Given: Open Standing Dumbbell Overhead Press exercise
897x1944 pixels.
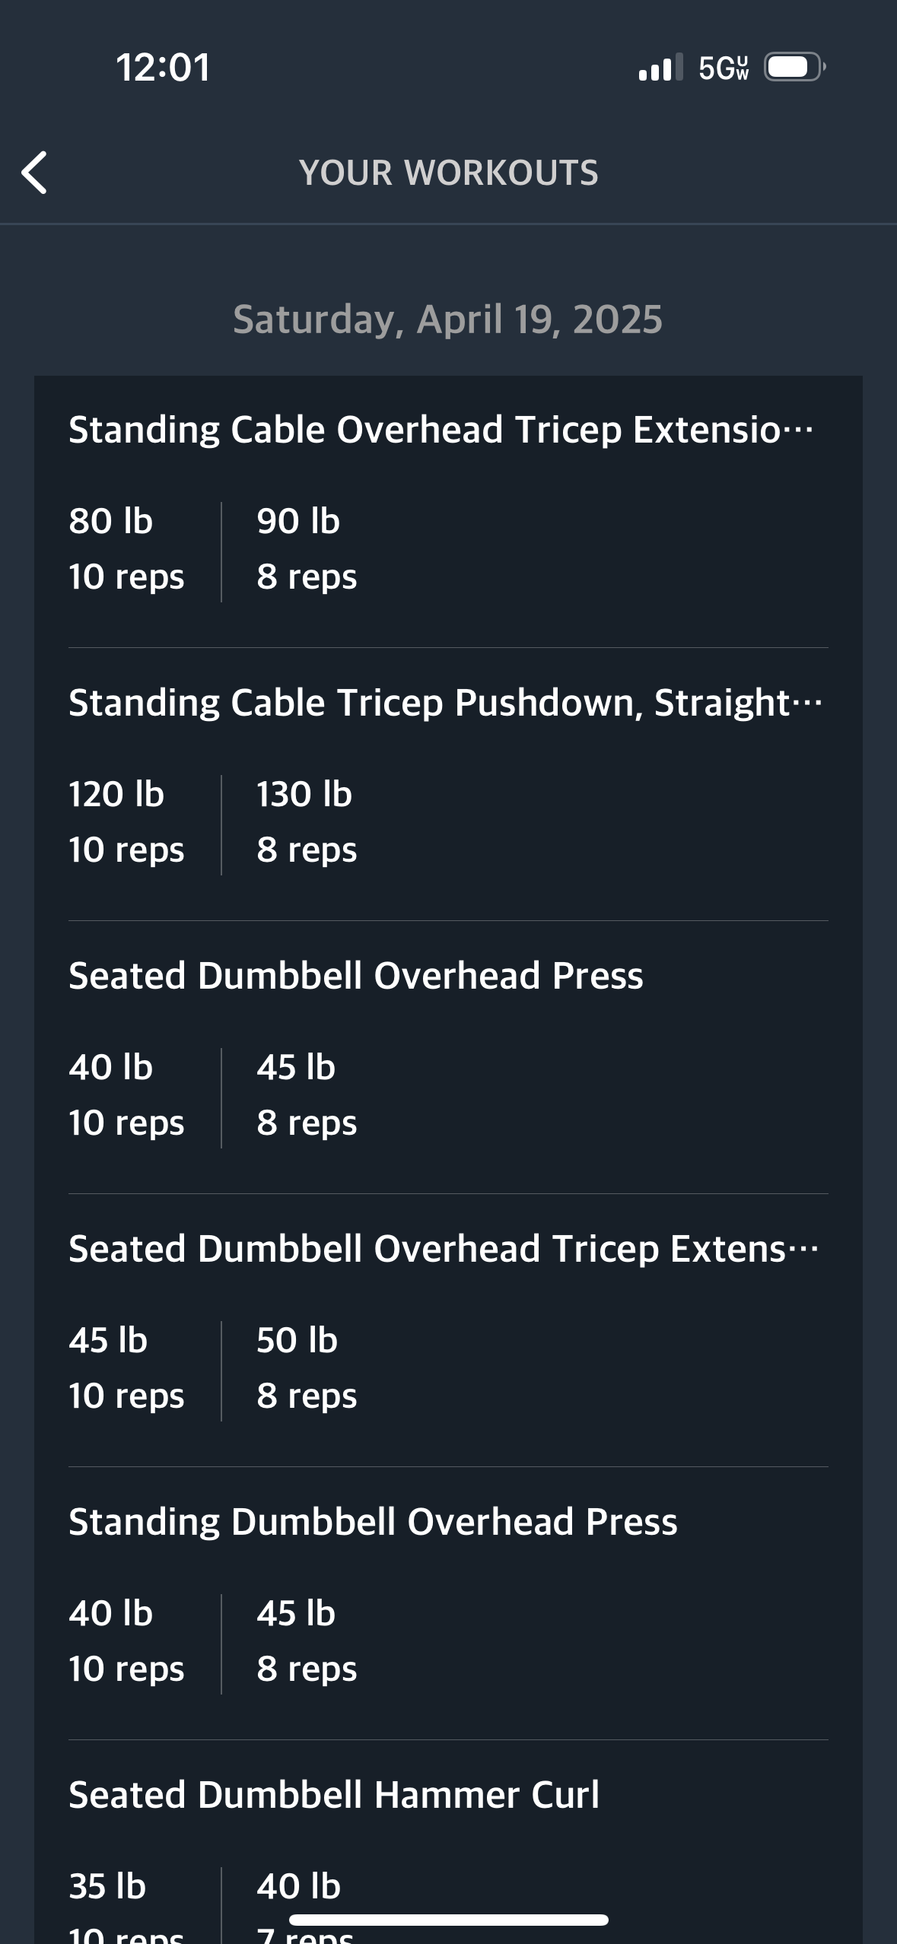Looking at the screenshot, I should (x=373, y=1522).
